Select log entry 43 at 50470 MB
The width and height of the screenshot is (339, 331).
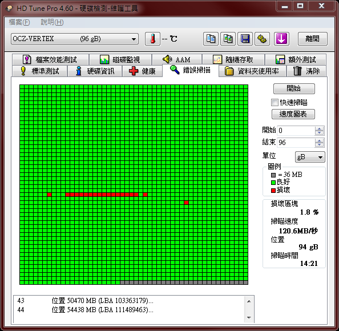(86, 301)
